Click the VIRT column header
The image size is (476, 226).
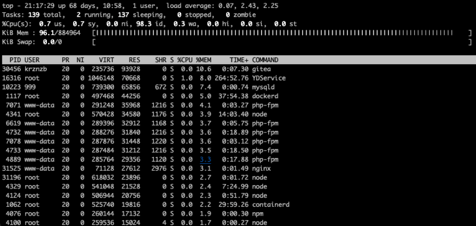pyautogui.click(x=106, y=60)
